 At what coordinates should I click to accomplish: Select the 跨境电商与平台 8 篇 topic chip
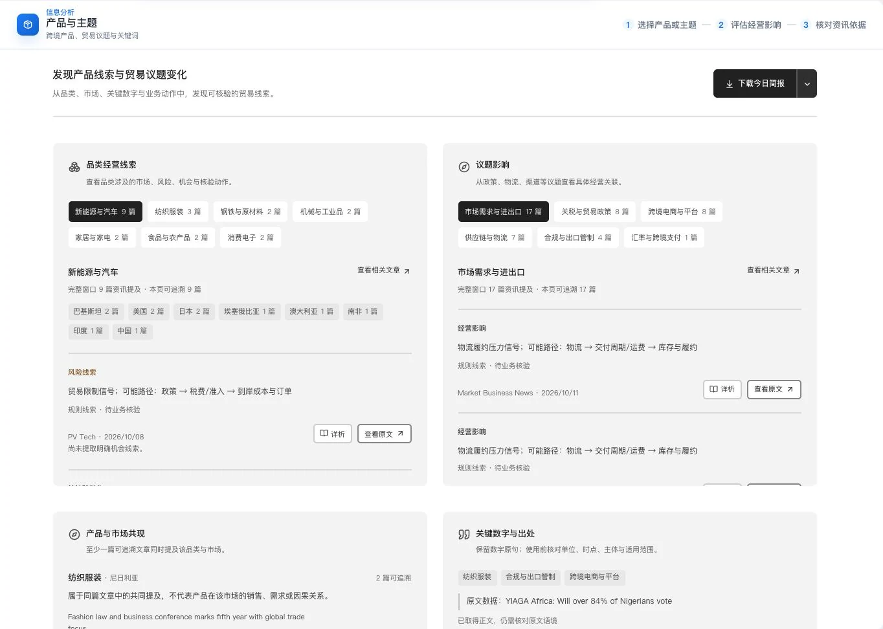pos(682,212)
